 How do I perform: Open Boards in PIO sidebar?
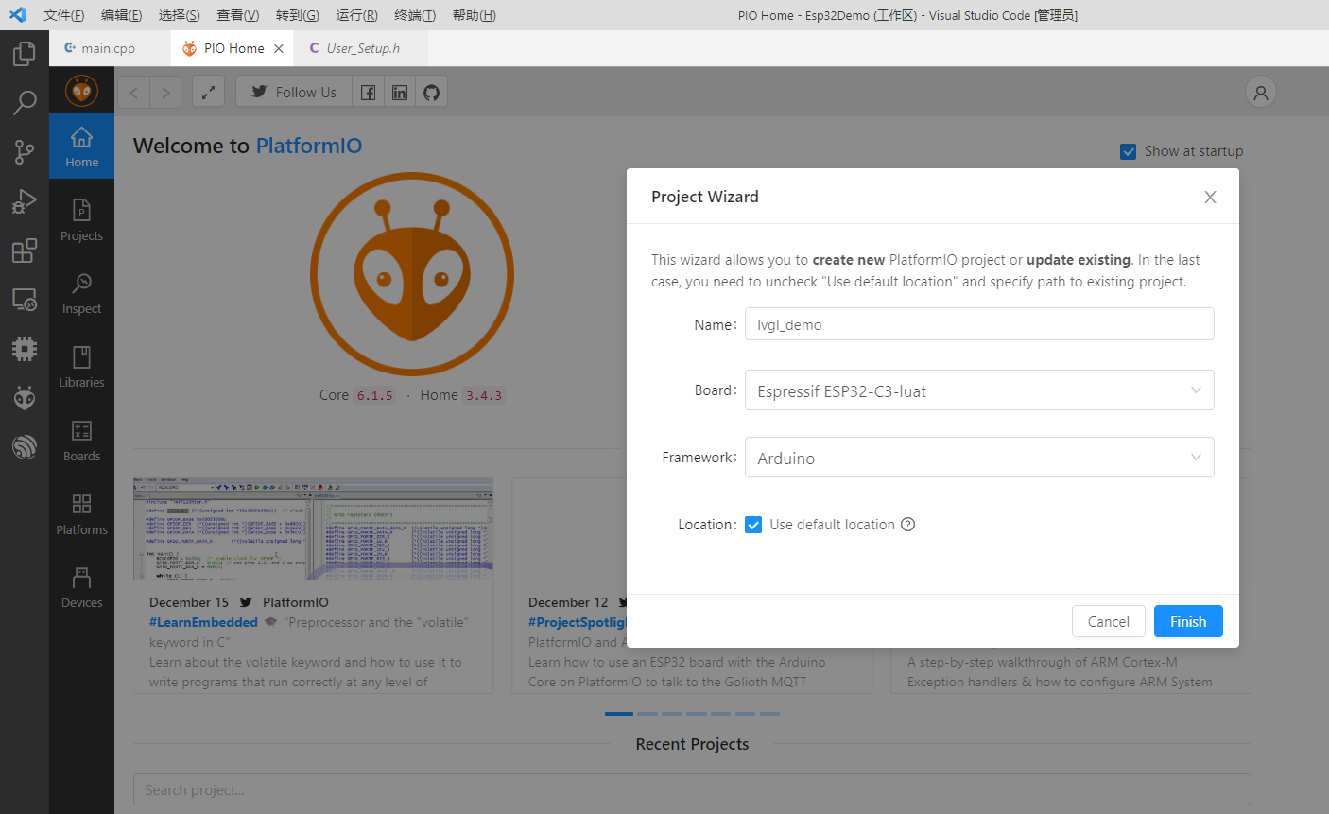(x=82, y=441)
